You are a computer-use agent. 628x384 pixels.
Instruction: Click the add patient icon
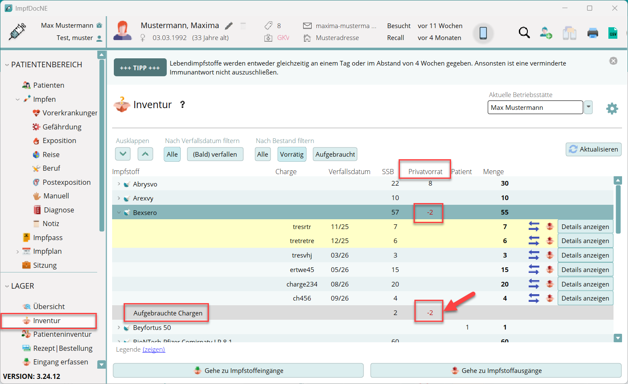[546, 33]
